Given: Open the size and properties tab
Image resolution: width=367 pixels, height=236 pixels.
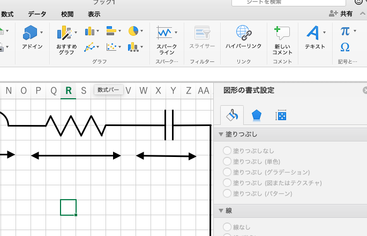Looking at the screenshot, I should coord(281,115).
